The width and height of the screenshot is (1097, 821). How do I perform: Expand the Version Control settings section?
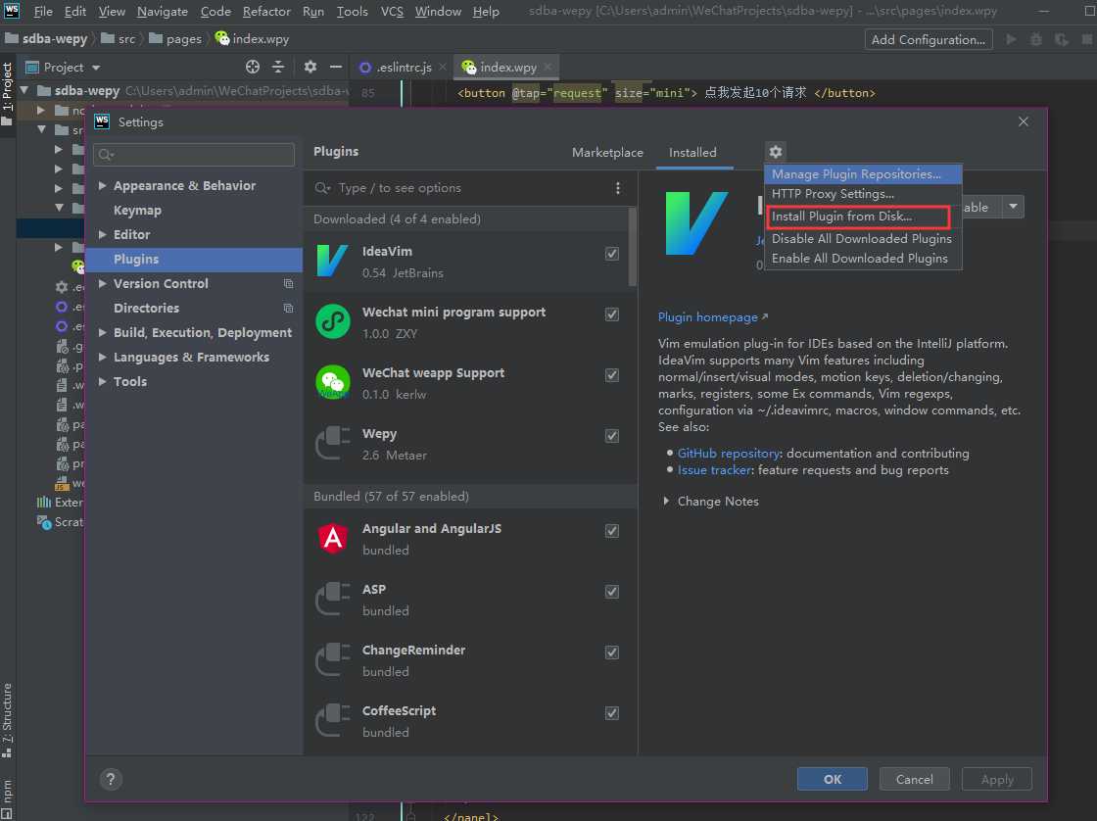102,283
